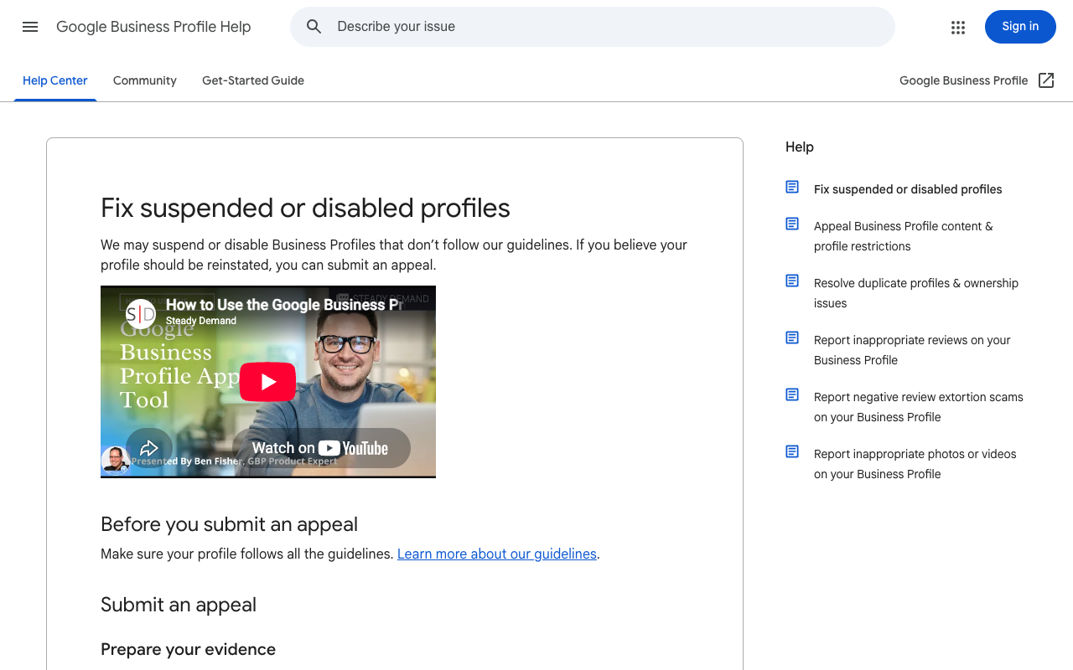
Task: Click the Google Business Profile Help title
Action: click(153, 27)
